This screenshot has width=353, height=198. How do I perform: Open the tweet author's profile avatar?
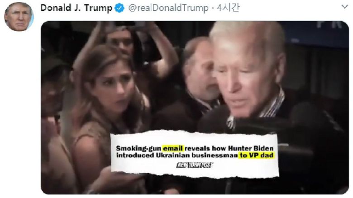[19, 16]
